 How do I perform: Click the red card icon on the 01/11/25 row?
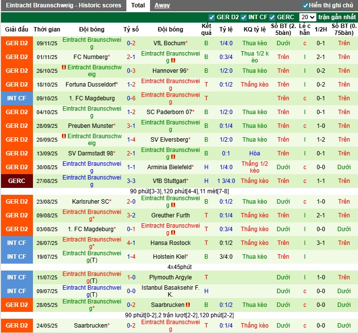173,61
